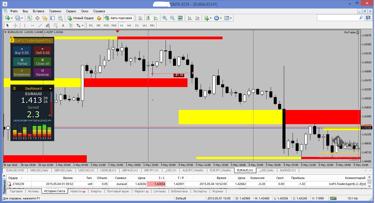Switch to XBRUSD,Daily chart tab
This screenshot has width=375, height=203.
pyautogui.click(x=39, y=170)
